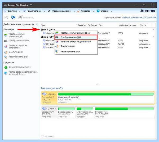The width and height of the screenshot is (159, 142).
Task: Click the Acronis Recovery Expert green icon
Action: coord(6,67)
